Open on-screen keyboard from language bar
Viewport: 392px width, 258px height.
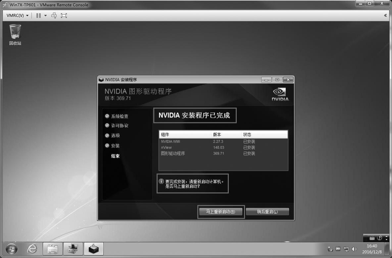point(372,238)
